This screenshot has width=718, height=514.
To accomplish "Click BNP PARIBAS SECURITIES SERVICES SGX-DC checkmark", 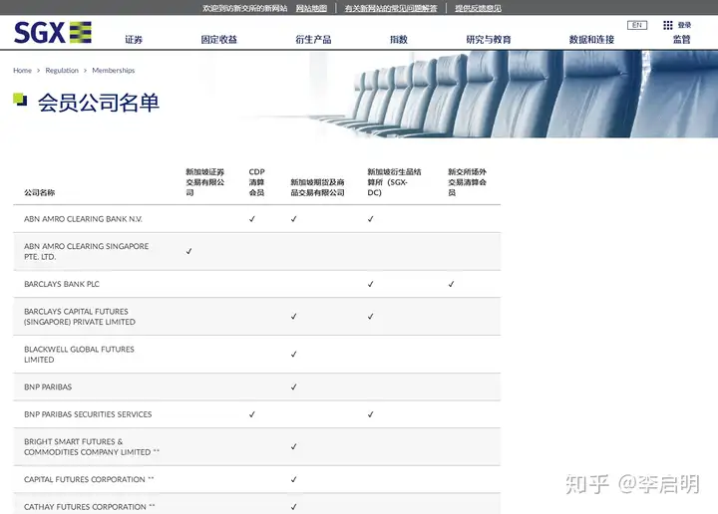I will (370, 414).
